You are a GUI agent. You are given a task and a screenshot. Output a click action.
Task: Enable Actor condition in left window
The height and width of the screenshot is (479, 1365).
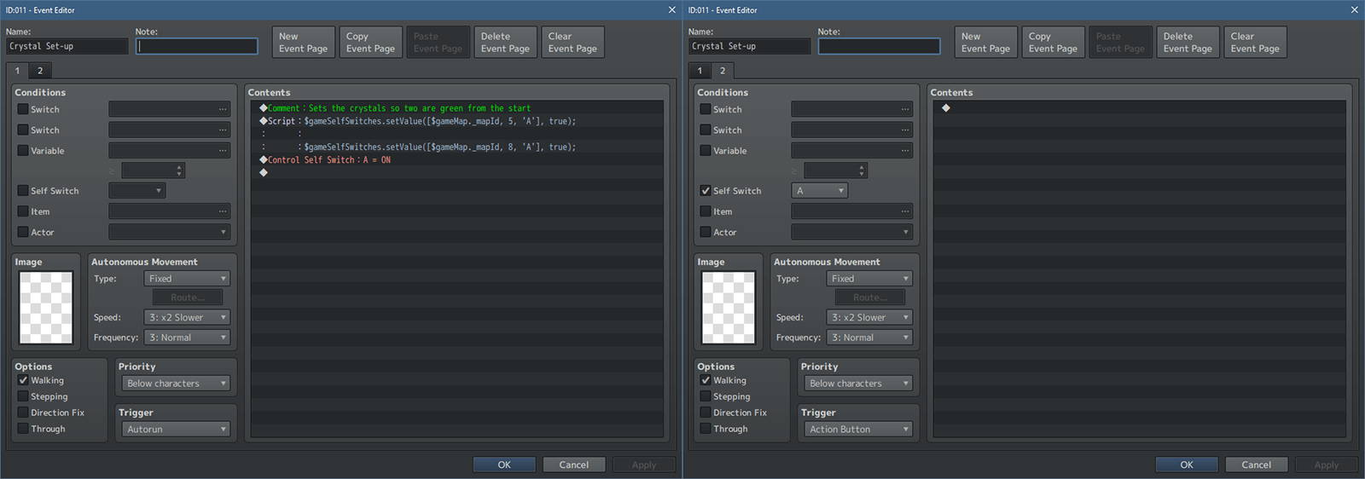click(23, 232)
